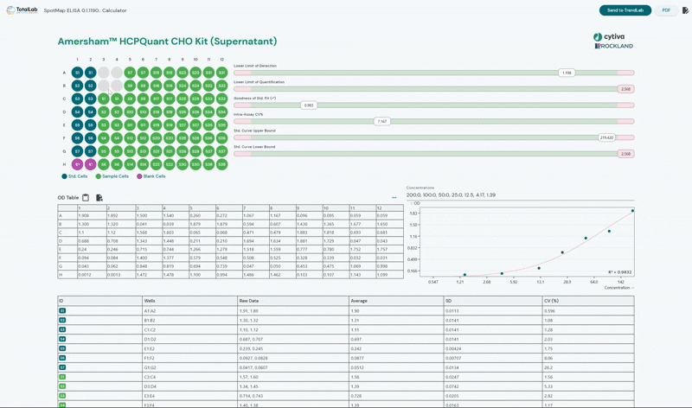Click the R² = 0.9832 label on chart

(619, 272)
